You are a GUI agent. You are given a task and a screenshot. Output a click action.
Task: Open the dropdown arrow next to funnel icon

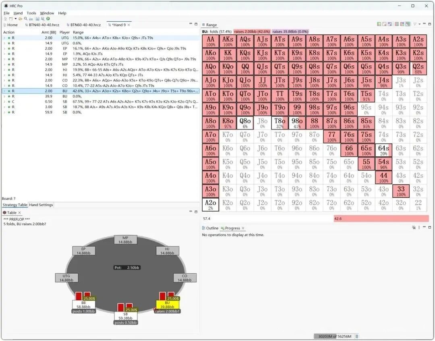coord(419,25)
